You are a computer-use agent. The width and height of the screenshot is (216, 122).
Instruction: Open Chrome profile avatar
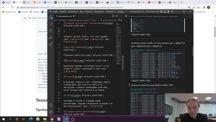tap(209, 7)
